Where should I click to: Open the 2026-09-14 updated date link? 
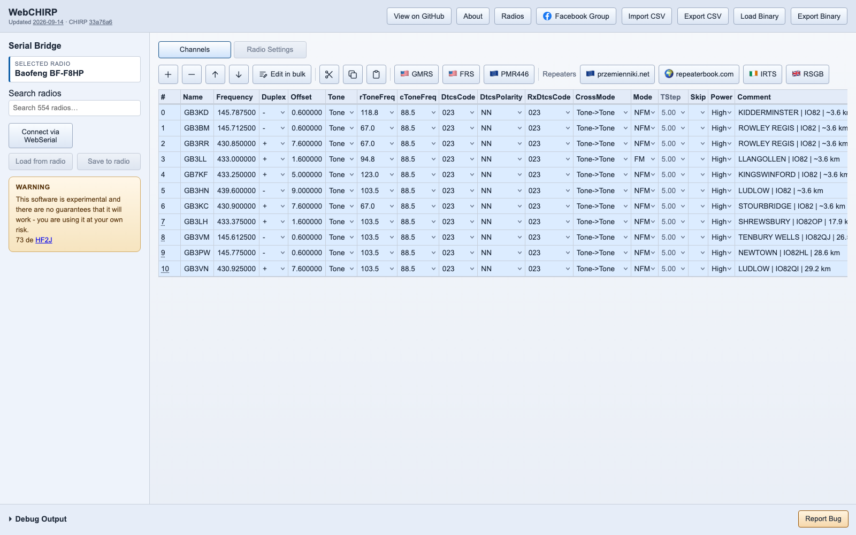[x=48, y=22]
